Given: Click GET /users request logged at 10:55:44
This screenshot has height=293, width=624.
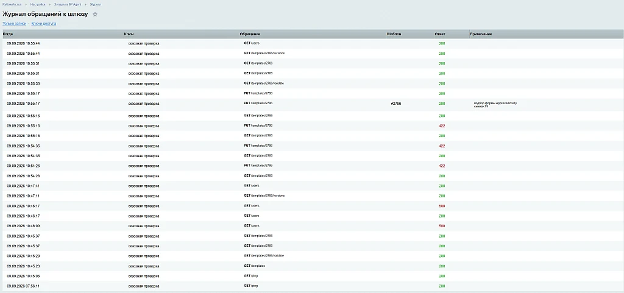Looking at the screenshot, I should [252, 43].
